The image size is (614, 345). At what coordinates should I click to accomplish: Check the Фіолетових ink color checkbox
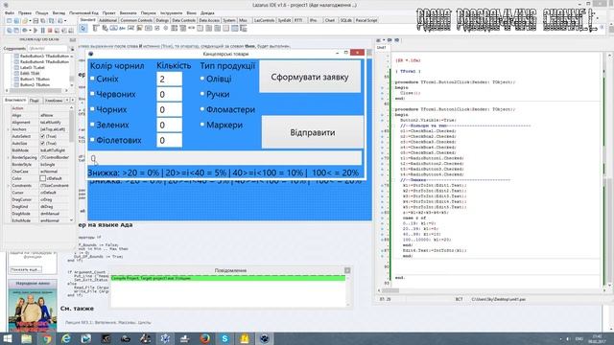(x=92, y=140)
